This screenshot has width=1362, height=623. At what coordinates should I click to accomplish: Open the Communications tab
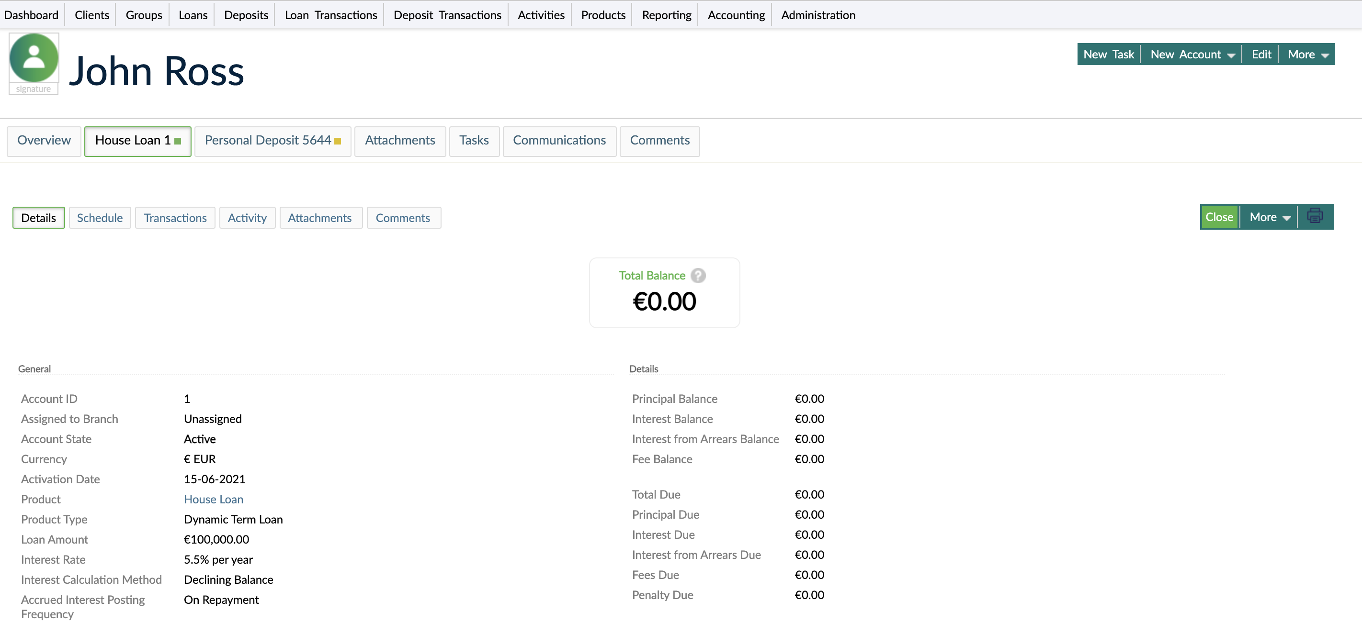559,140
